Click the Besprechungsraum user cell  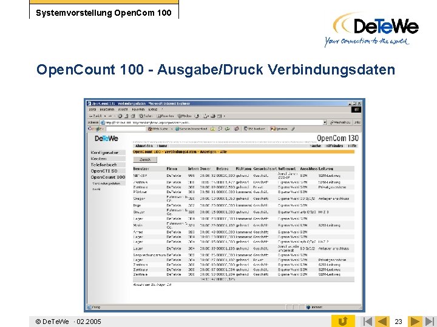pos(149,255)
